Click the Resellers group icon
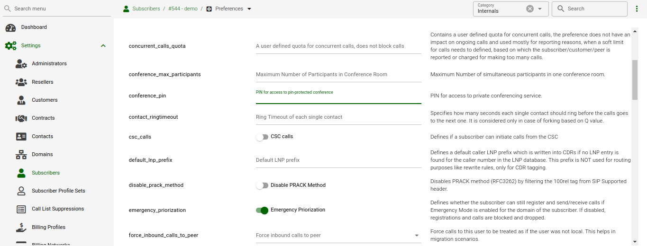The height and width of the screenshot is (246, 647). click(x=21, y=82)
